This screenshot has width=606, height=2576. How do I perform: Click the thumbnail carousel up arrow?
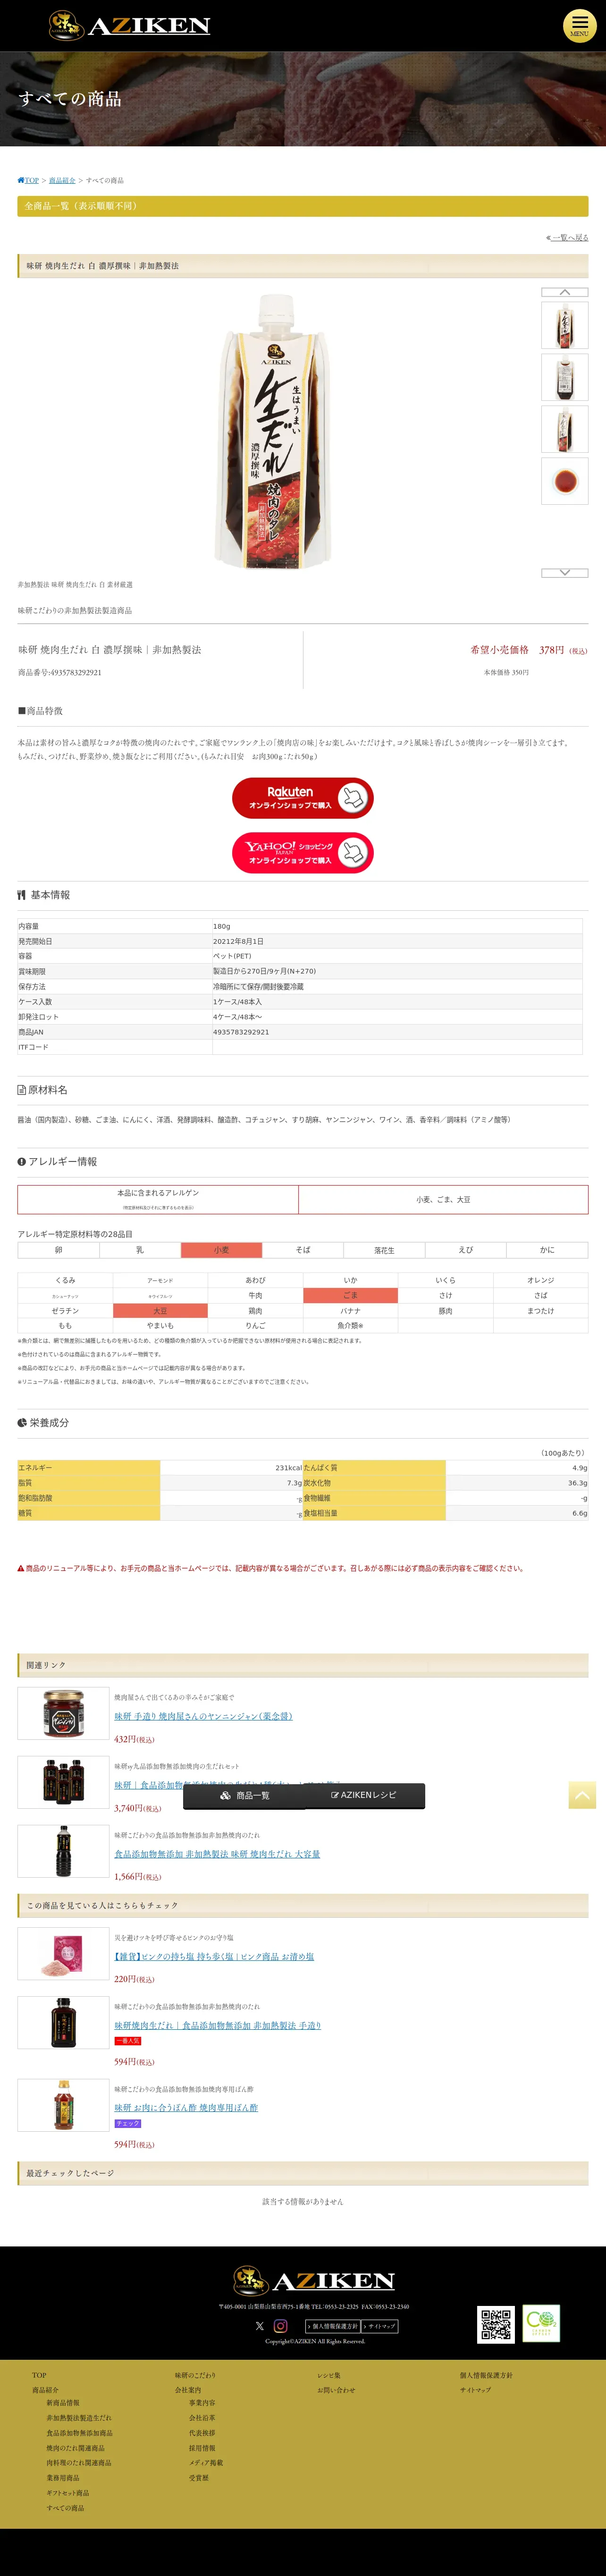565,292
